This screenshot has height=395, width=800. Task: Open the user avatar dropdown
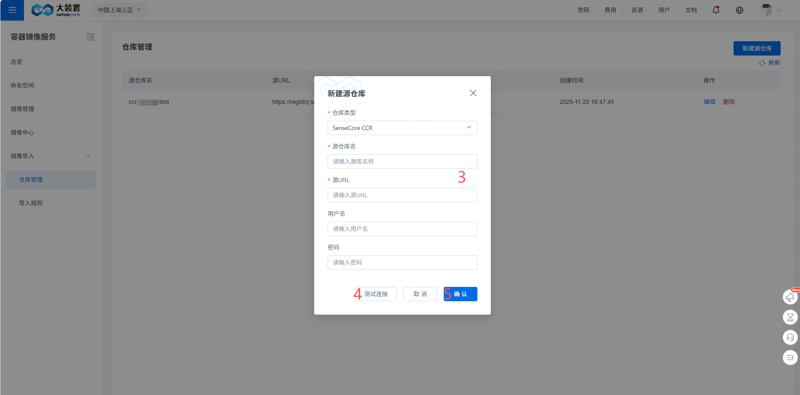771,10
